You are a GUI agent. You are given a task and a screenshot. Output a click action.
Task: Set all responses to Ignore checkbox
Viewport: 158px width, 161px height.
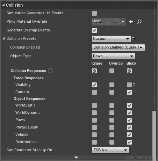94,71
